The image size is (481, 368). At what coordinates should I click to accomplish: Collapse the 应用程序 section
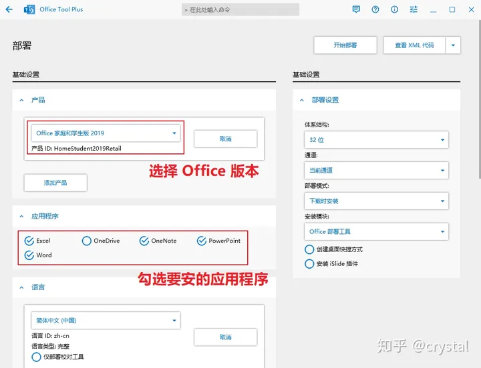pyautogui.click(x=21, y=217)
